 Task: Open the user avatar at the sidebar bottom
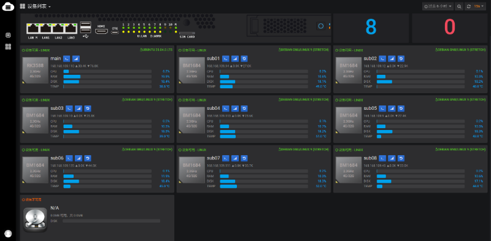pos(8,234)
